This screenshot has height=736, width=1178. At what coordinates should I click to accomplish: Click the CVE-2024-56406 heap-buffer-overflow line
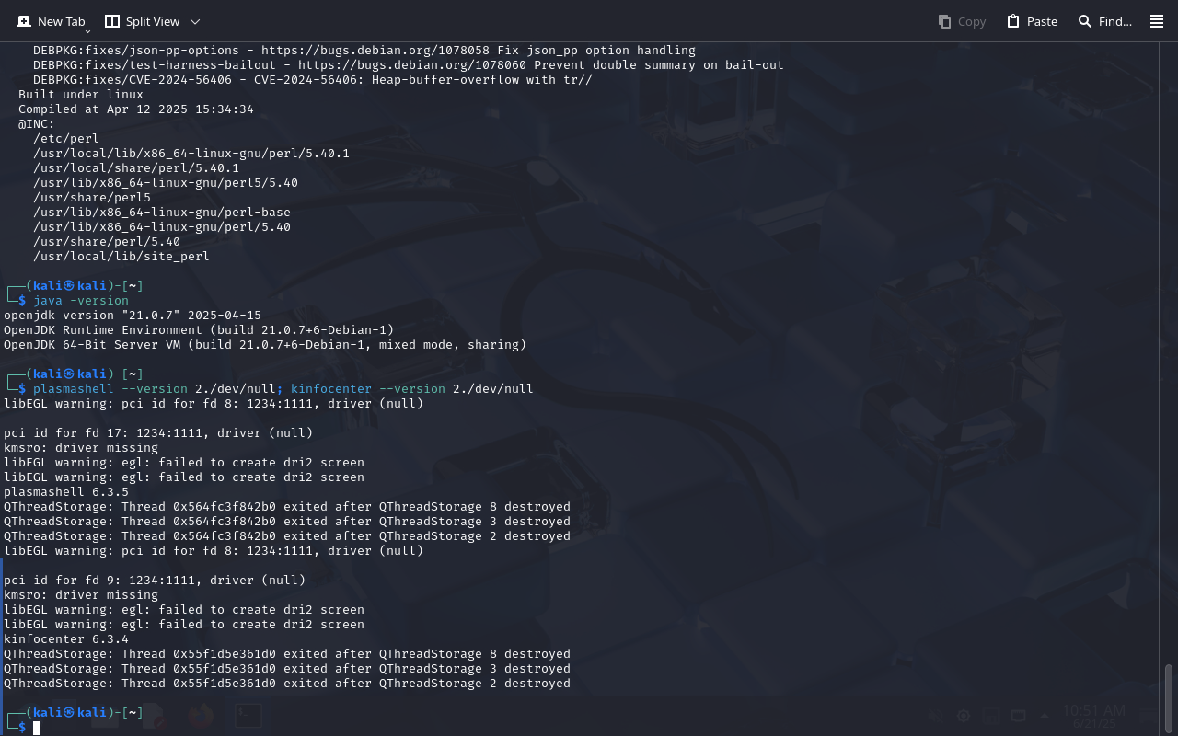(313, 80)
